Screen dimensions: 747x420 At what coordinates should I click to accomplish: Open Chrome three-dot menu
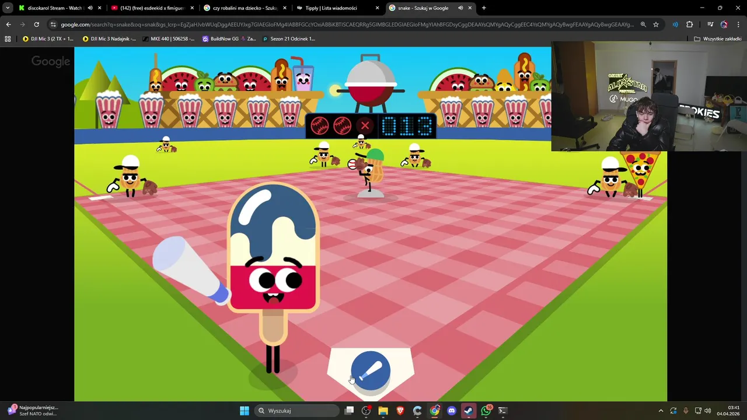click(739, 24)
